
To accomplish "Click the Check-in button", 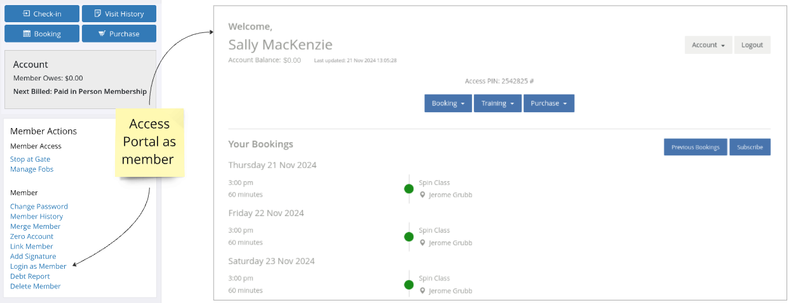I will click(42, 14).
